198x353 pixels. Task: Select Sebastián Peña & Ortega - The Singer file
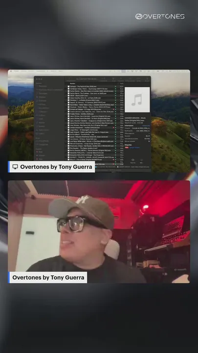pos(95,155)
